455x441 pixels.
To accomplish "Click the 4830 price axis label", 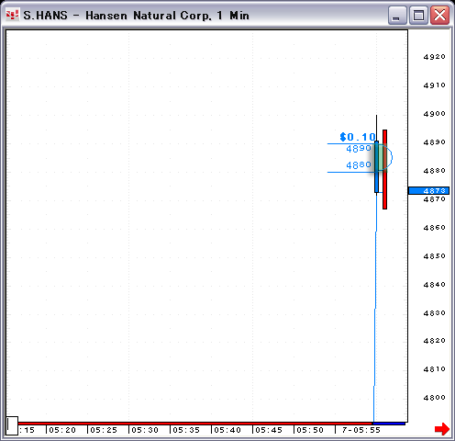I will (x=434, y=313).
